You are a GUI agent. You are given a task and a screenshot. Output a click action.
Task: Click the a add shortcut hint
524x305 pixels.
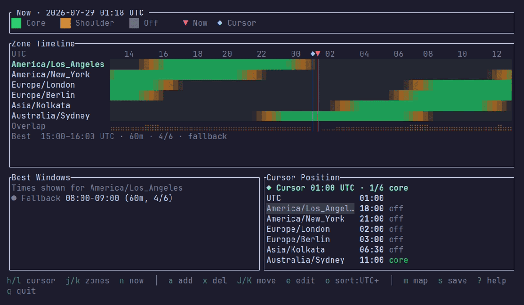[181, 281]
